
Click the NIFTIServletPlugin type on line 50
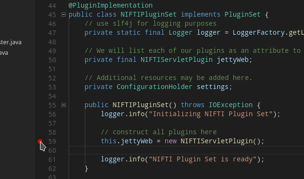tap(177, 60)
